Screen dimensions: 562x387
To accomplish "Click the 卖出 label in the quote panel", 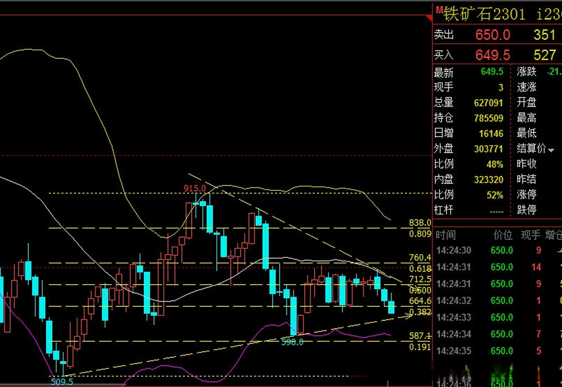I will click(444, 35).
